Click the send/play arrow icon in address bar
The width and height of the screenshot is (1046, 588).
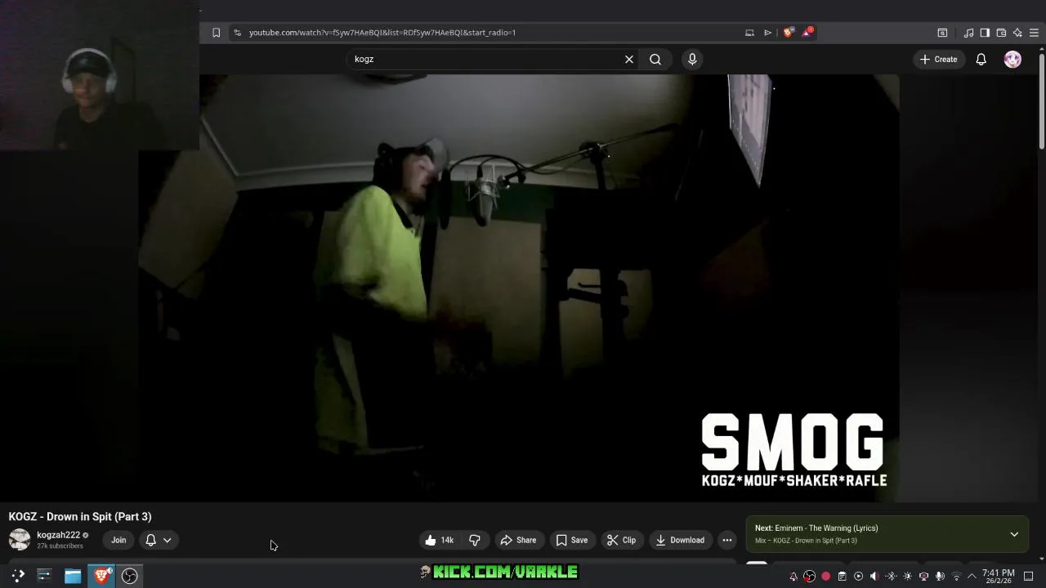(x=767, y=33)
